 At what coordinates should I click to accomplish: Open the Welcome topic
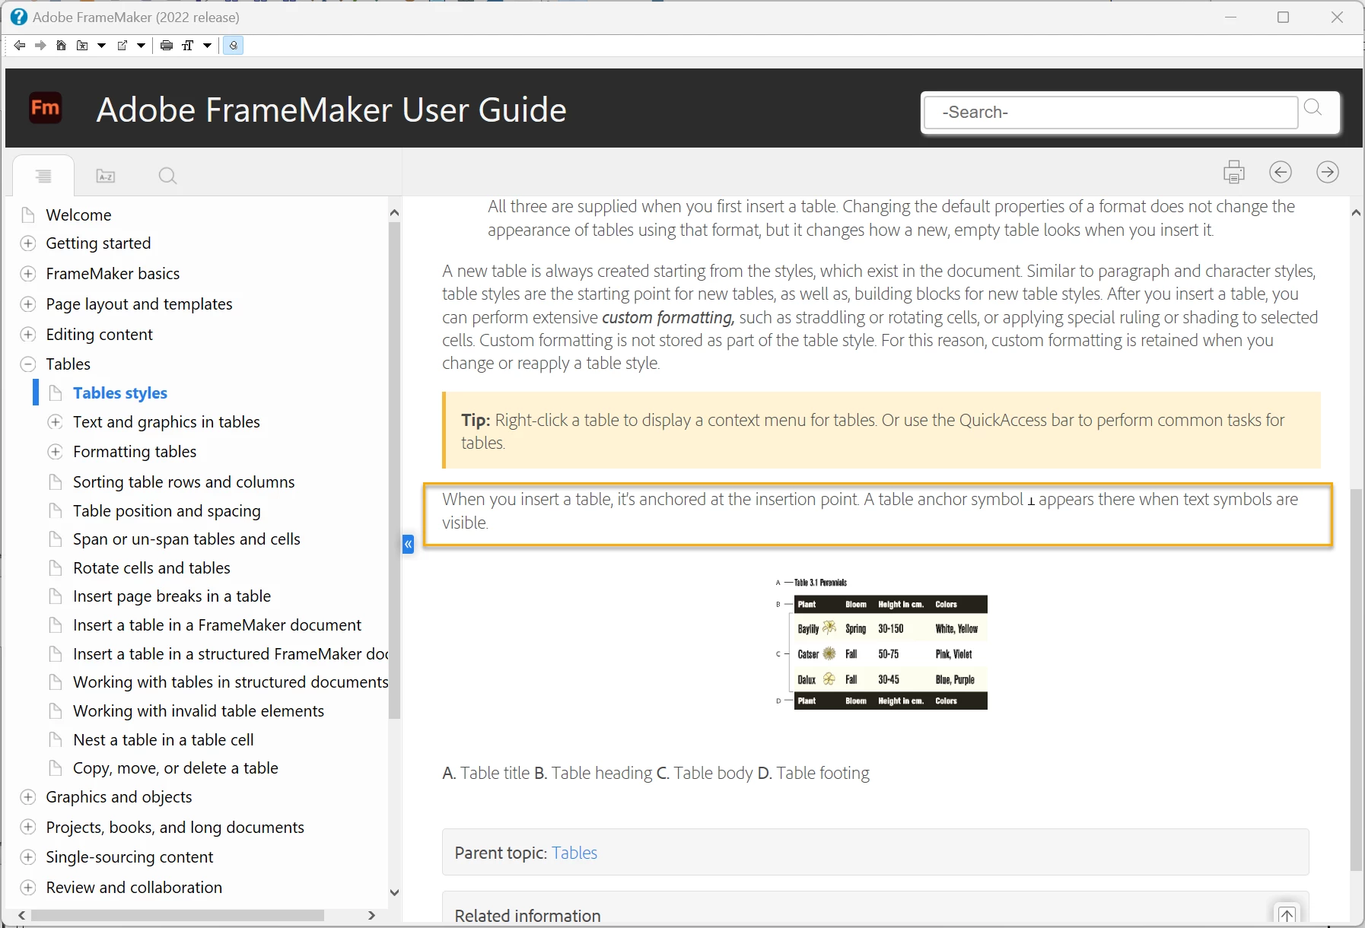(x=78, y=215)
